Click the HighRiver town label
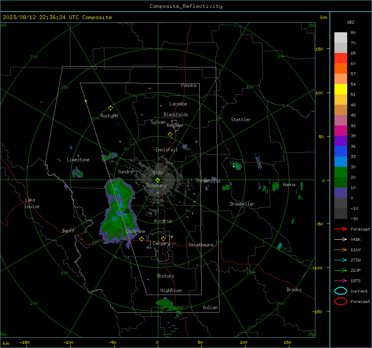This screenshot has height=348, width=372. click(x=172, y=290)
